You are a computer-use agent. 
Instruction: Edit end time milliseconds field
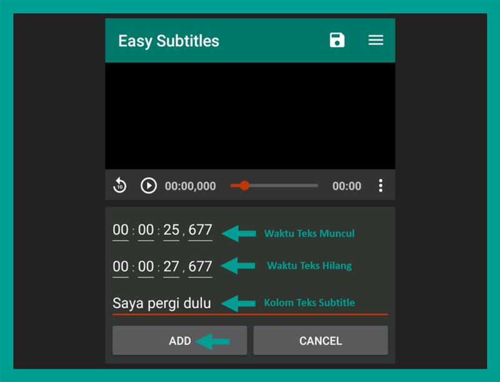(200, 268)
